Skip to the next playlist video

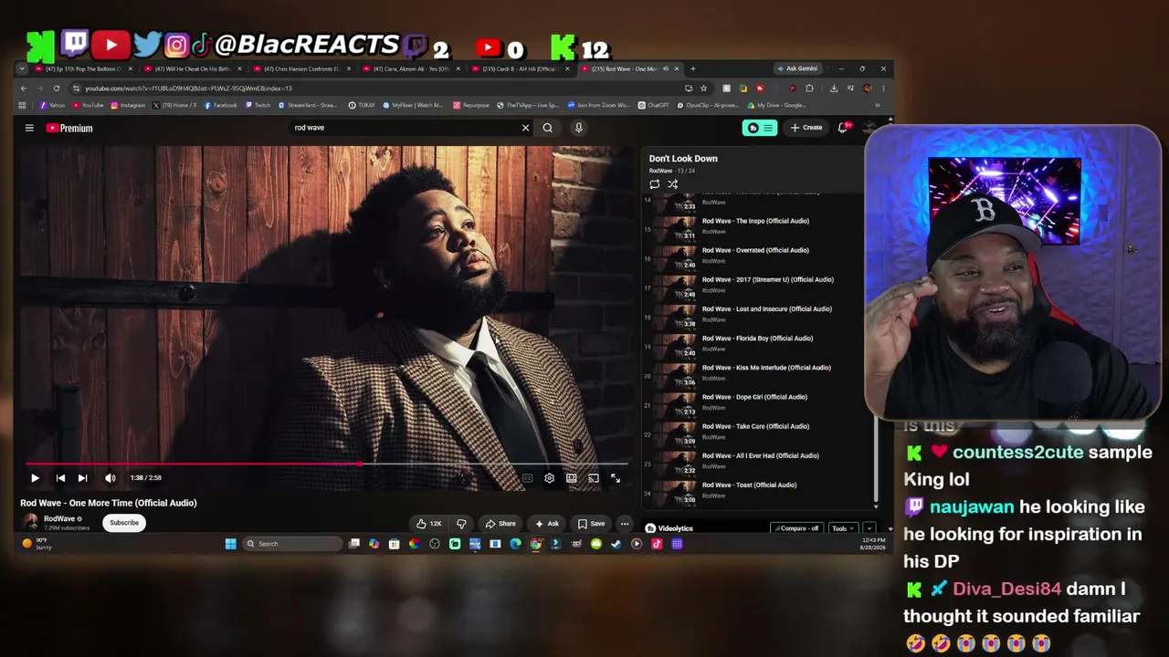(82, 478)
